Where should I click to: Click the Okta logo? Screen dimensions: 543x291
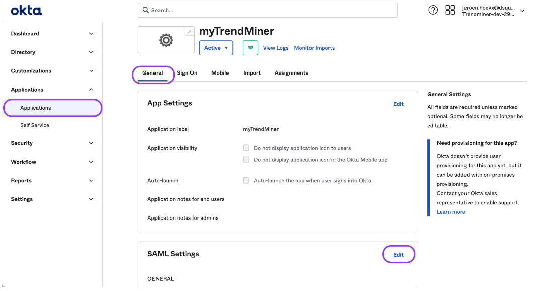pos(26,11)
